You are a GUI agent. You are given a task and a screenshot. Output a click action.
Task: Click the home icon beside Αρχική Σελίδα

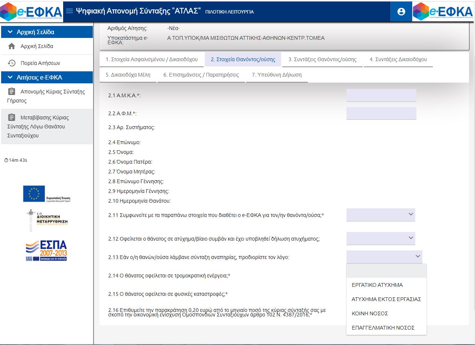(x=12, y=47)
